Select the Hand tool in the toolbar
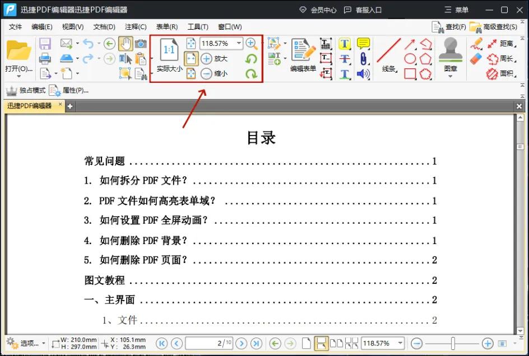 point(126,43)
